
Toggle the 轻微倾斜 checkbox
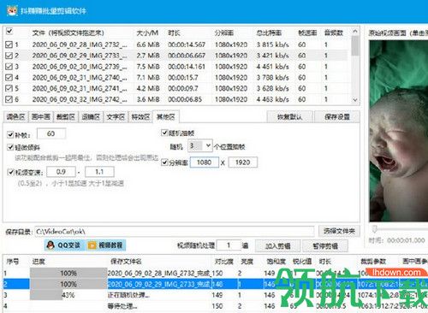point(10,147)
